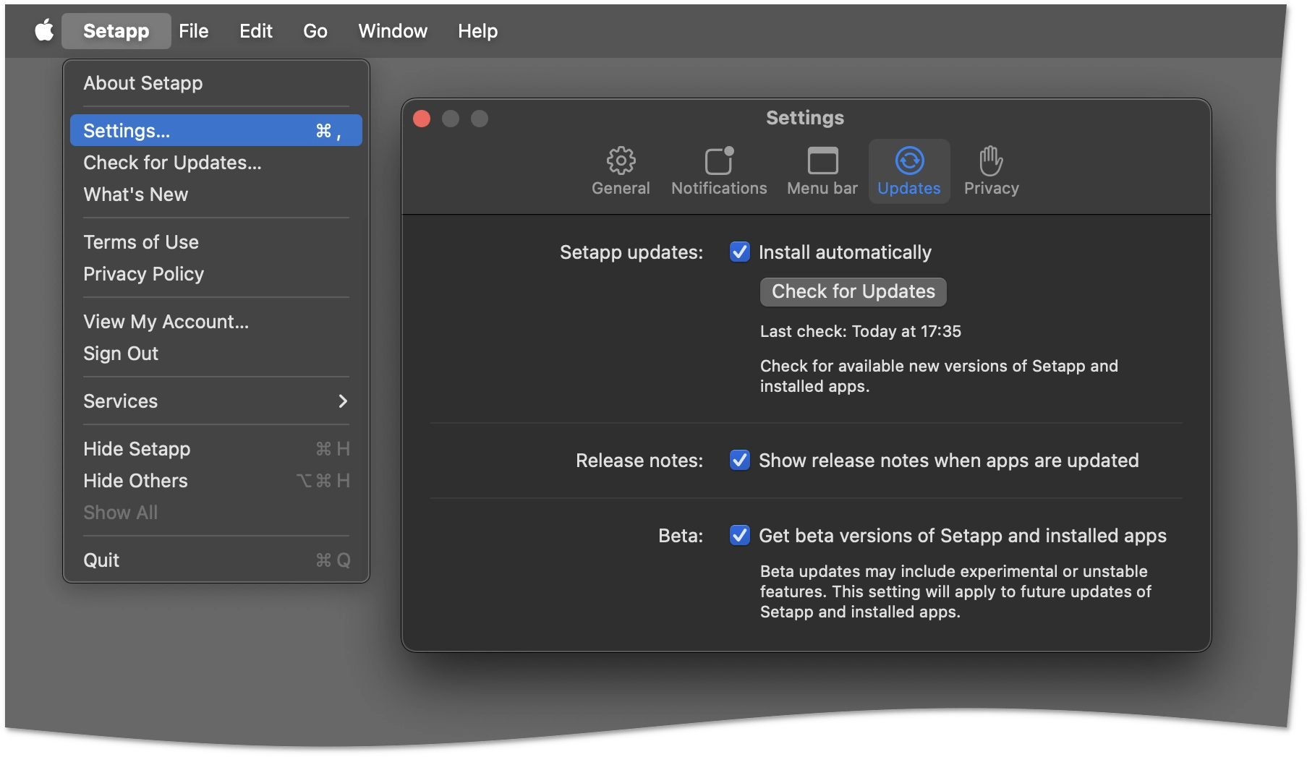Select Hide Others menu item
This screenshot has width=1307, height=757.
[x=216, y=481]
